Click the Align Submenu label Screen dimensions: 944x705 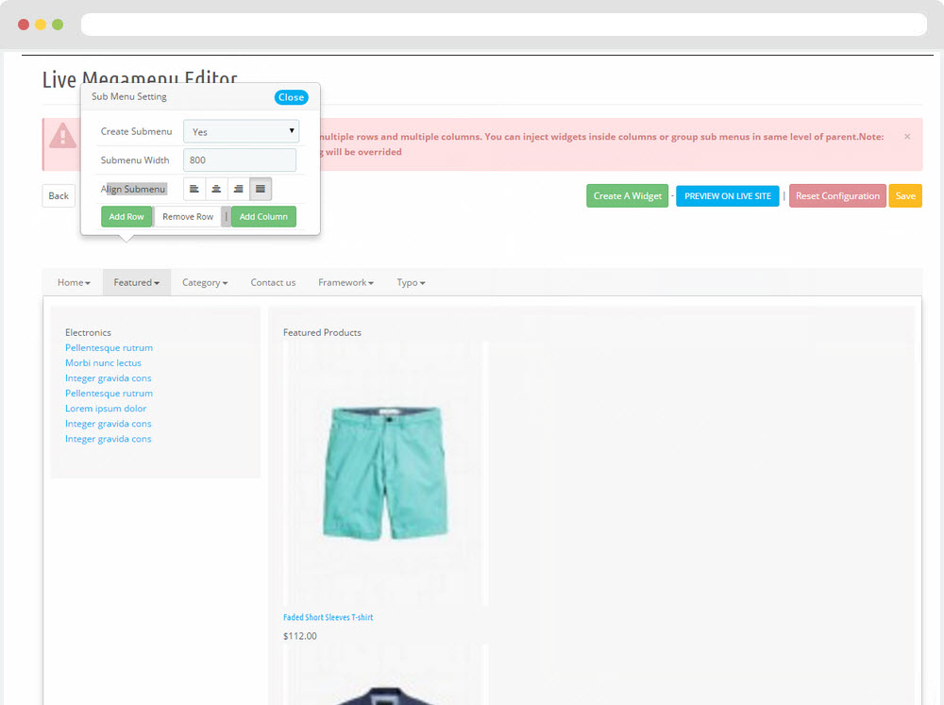coord(133,189)
